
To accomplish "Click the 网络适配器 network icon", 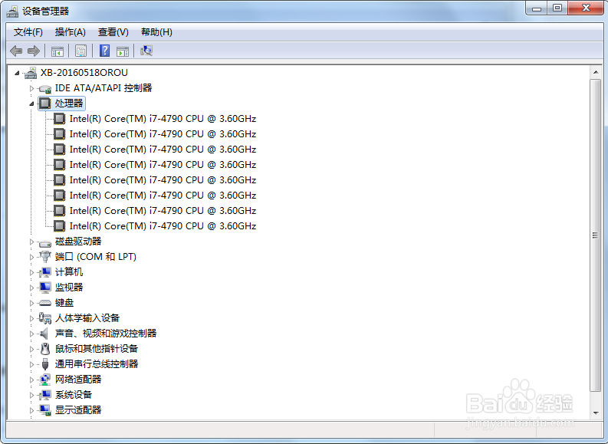I will point(45,380).
